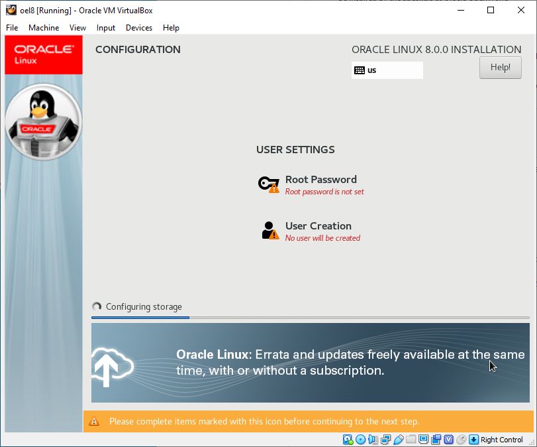Click the Root Password key icon
Screen dimensions: 537x447
[x=269, y=184]
